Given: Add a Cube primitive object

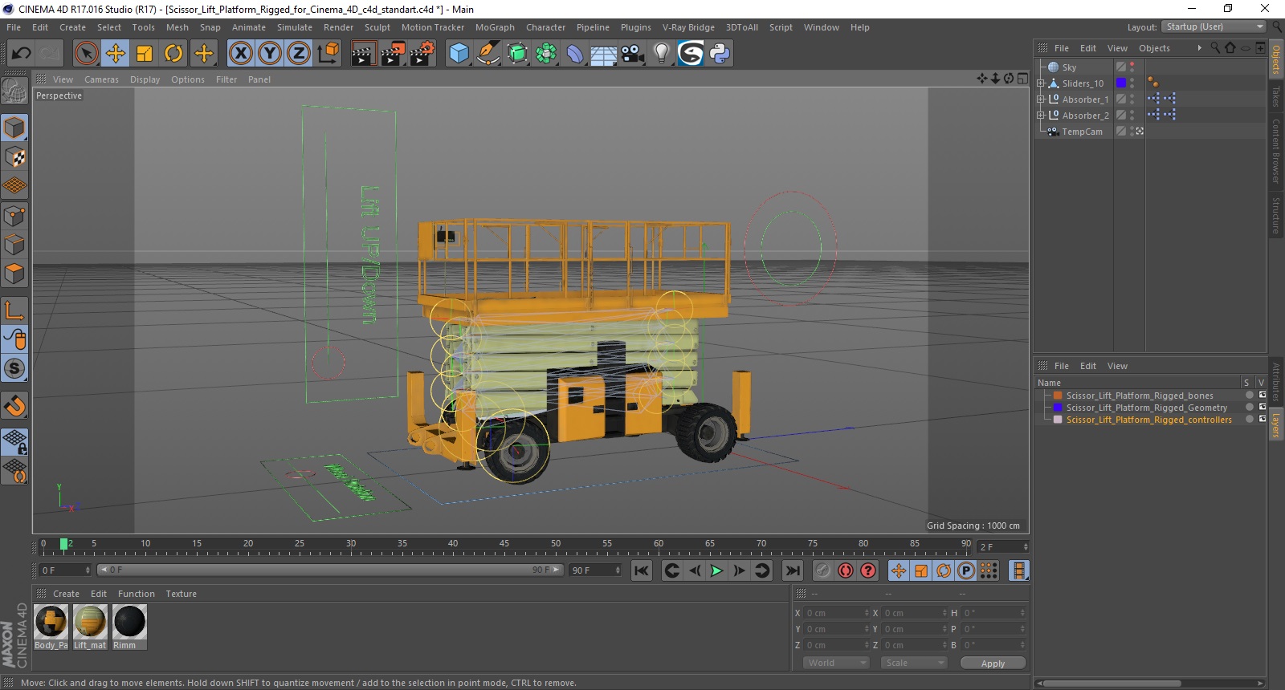Looking at the screenshot, I should 459,54.
